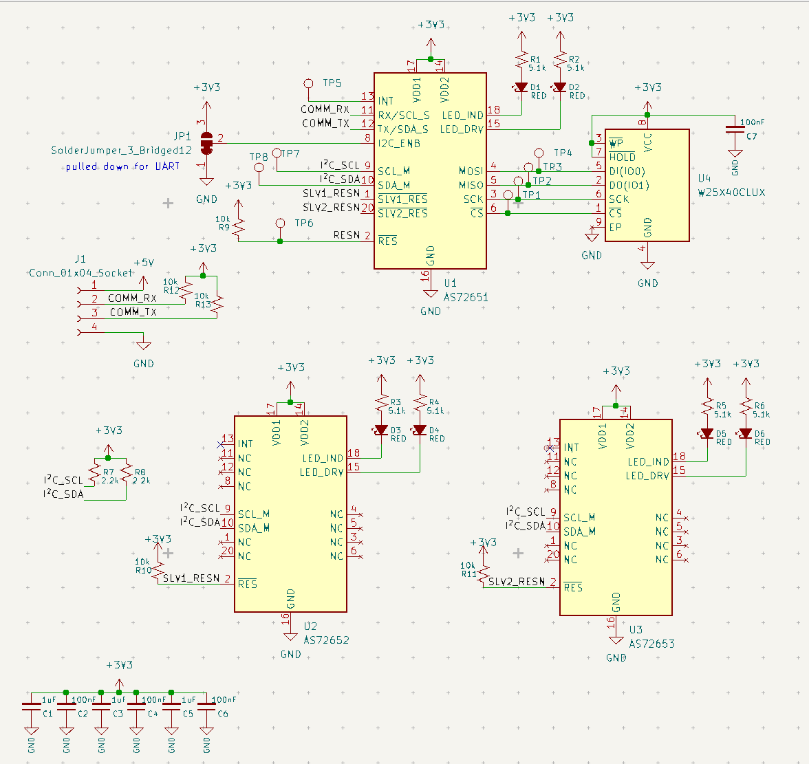Click the J1 Conn_01x04_Socket label

pos(81,272)
